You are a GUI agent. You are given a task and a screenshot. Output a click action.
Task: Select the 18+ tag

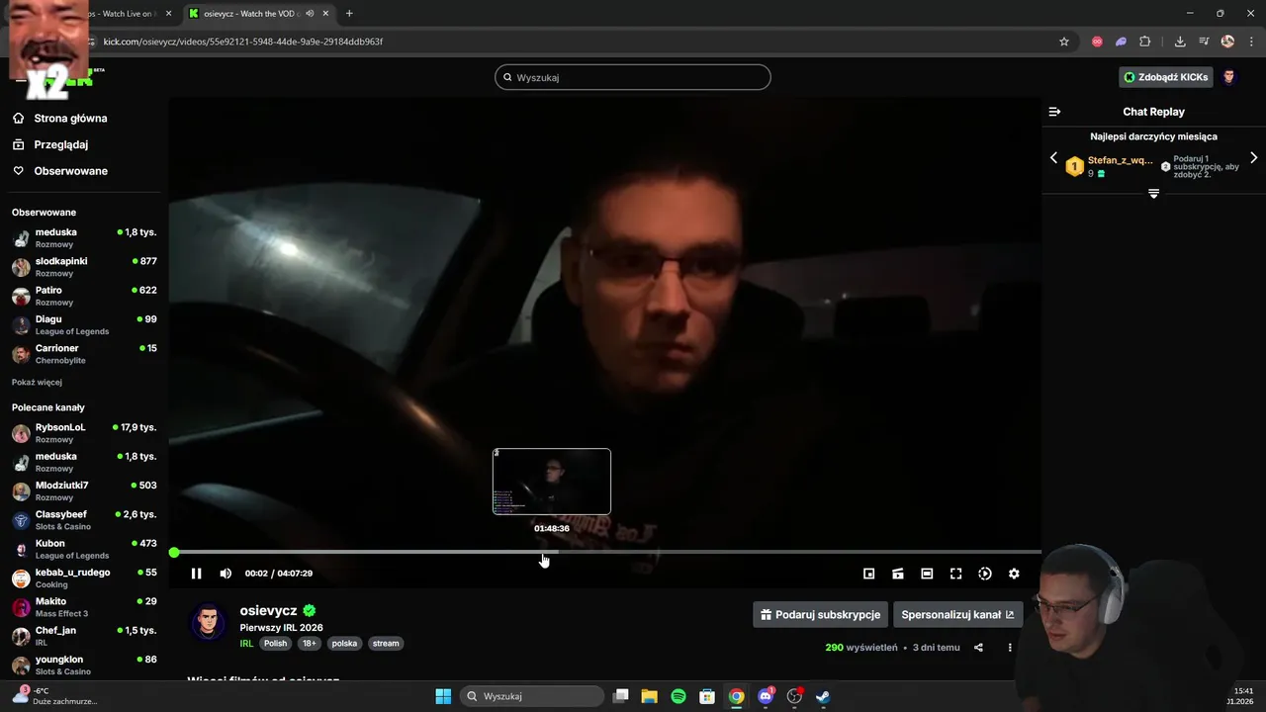coord(310,644)
